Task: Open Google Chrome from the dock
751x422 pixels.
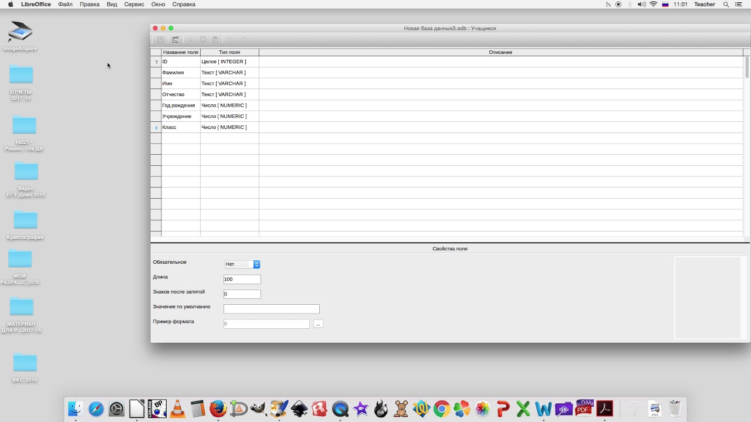Action: (x=442, y=409)
